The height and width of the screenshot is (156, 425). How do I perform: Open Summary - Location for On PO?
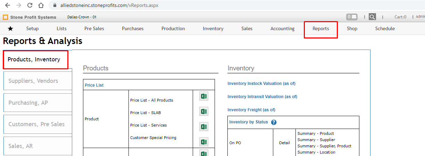pyautogui.click(x=316, y=152)
